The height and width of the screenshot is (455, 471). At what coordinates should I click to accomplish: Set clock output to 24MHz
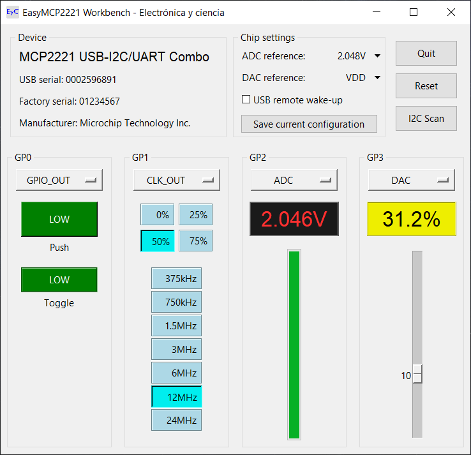click(176, 420)
